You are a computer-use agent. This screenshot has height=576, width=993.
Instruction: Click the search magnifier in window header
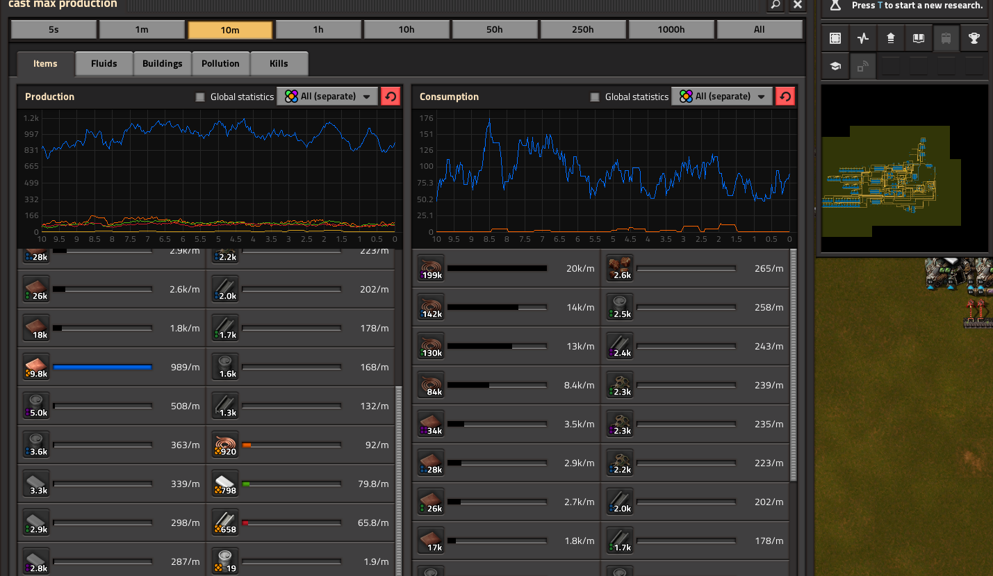click(775, 5)
